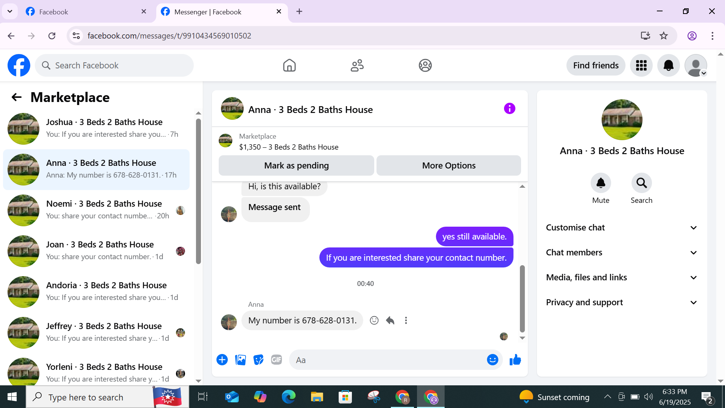Reload the page
725x408 pixels.
[x=52, y=36]
